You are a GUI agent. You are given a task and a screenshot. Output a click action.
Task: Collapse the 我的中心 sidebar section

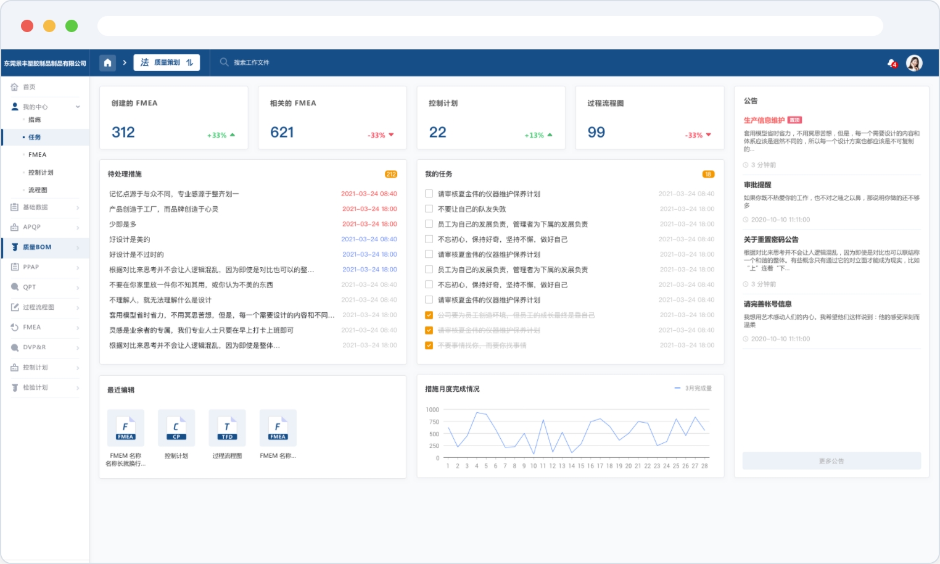[x=78, y=107]
